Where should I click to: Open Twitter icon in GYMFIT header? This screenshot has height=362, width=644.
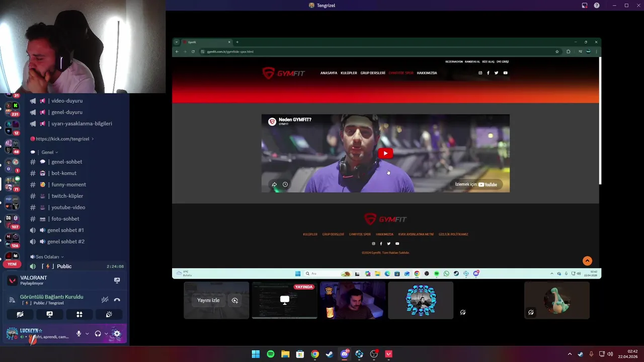pyautogui.click(x=496, y=73)
